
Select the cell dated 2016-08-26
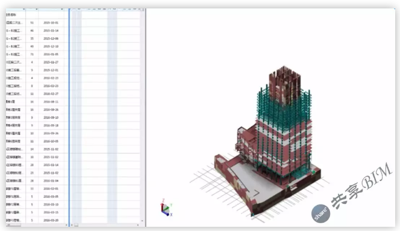click(x=51, y=109)
